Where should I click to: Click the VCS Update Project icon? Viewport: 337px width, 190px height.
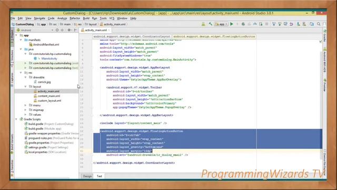(x=274, y=24)
